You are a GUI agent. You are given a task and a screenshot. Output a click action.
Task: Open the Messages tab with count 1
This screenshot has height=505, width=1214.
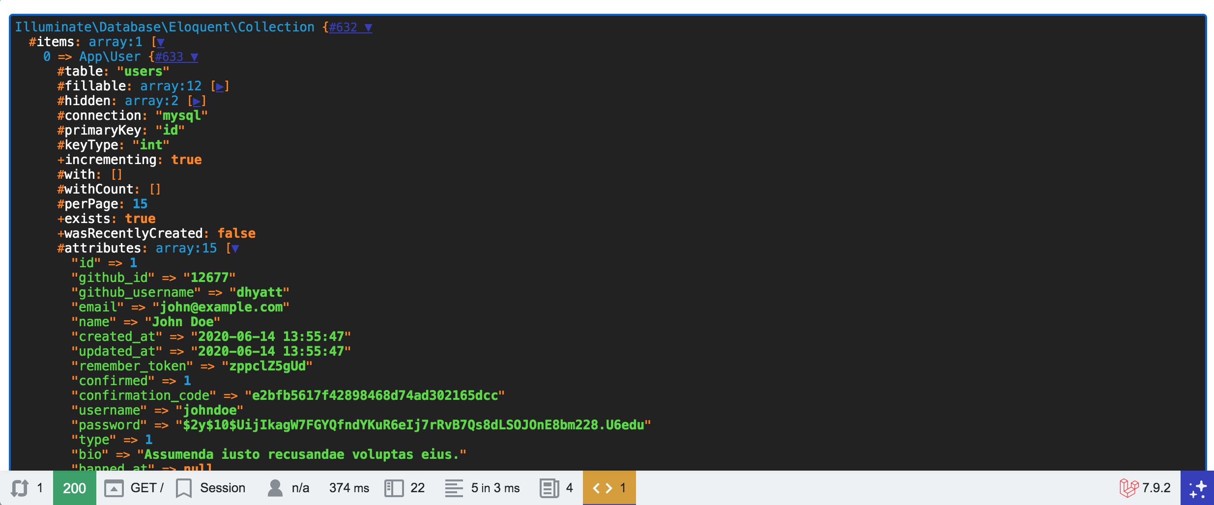pyautogui.click(x=27, y=488)
